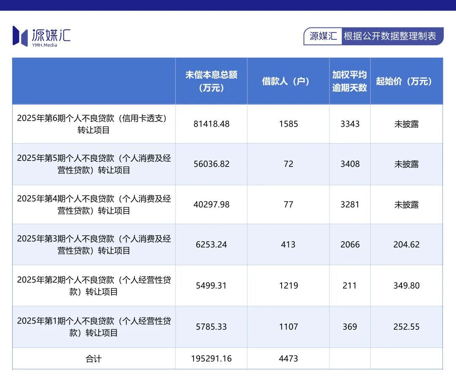Select the 204.62 starting price cell
456x383 pixels.
coord(406,244)
